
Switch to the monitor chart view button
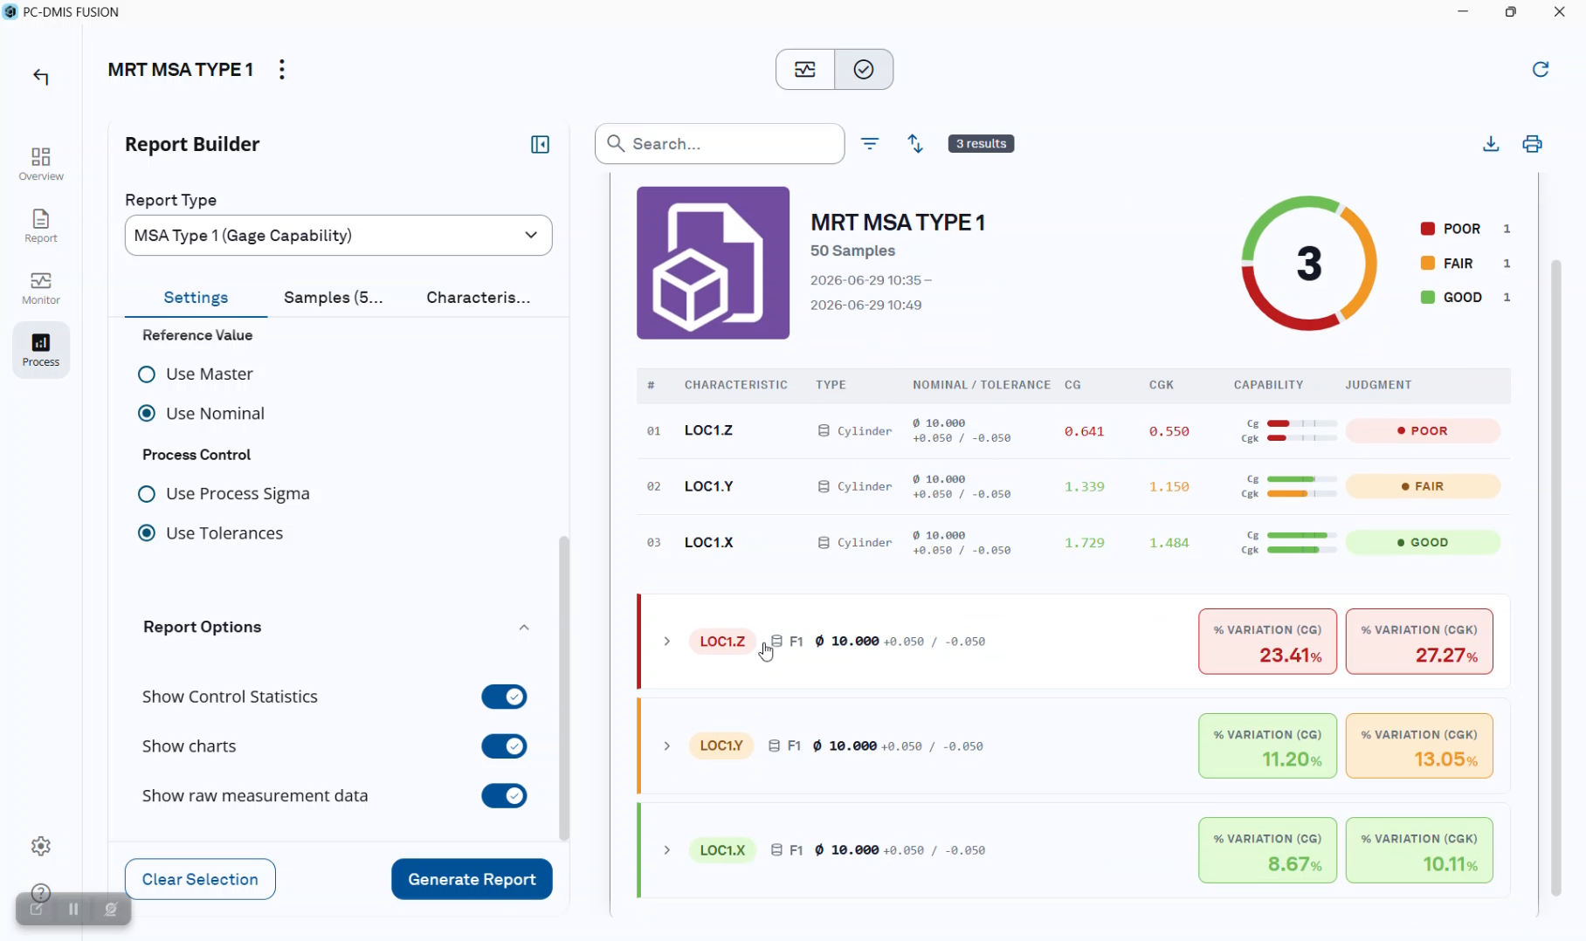pos(805,70)
